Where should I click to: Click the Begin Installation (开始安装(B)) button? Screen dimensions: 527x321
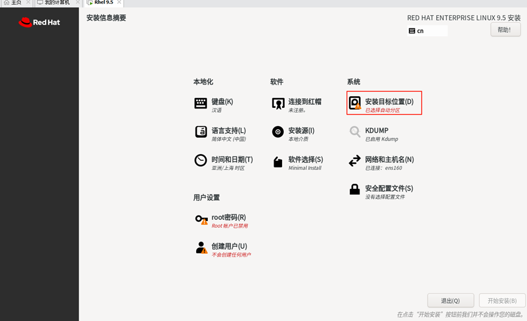pyautogui.click(x=502, y=300)
